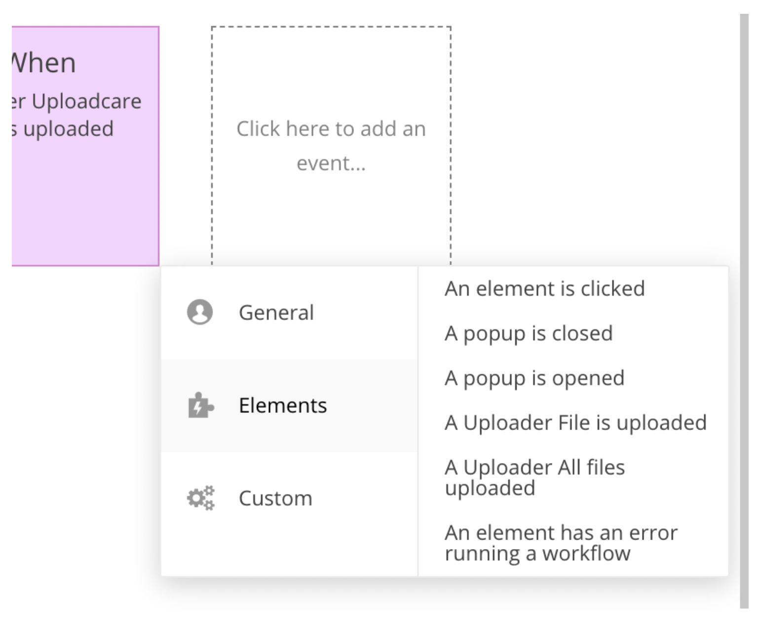Open the General event category
The width and height of the screenshot is (760, 629).
(x=290, y=313)
